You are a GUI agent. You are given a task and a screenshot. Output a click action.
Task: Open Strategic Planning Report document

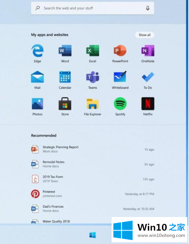click(93, 149)
